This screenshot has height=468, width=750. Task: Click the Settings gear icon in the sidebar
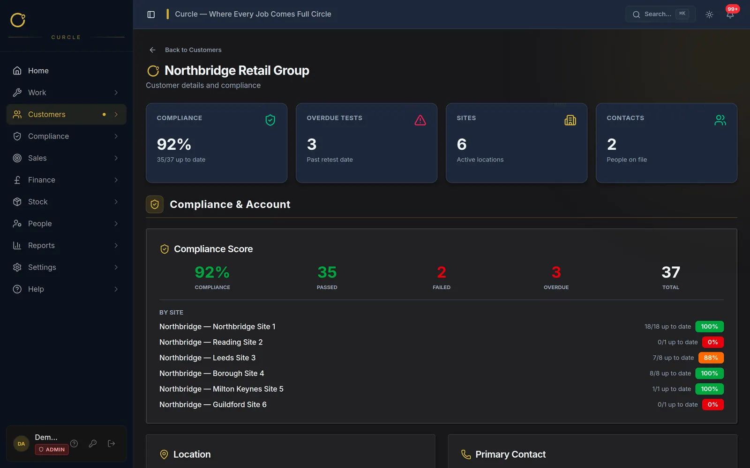click(x=17, y=267)
